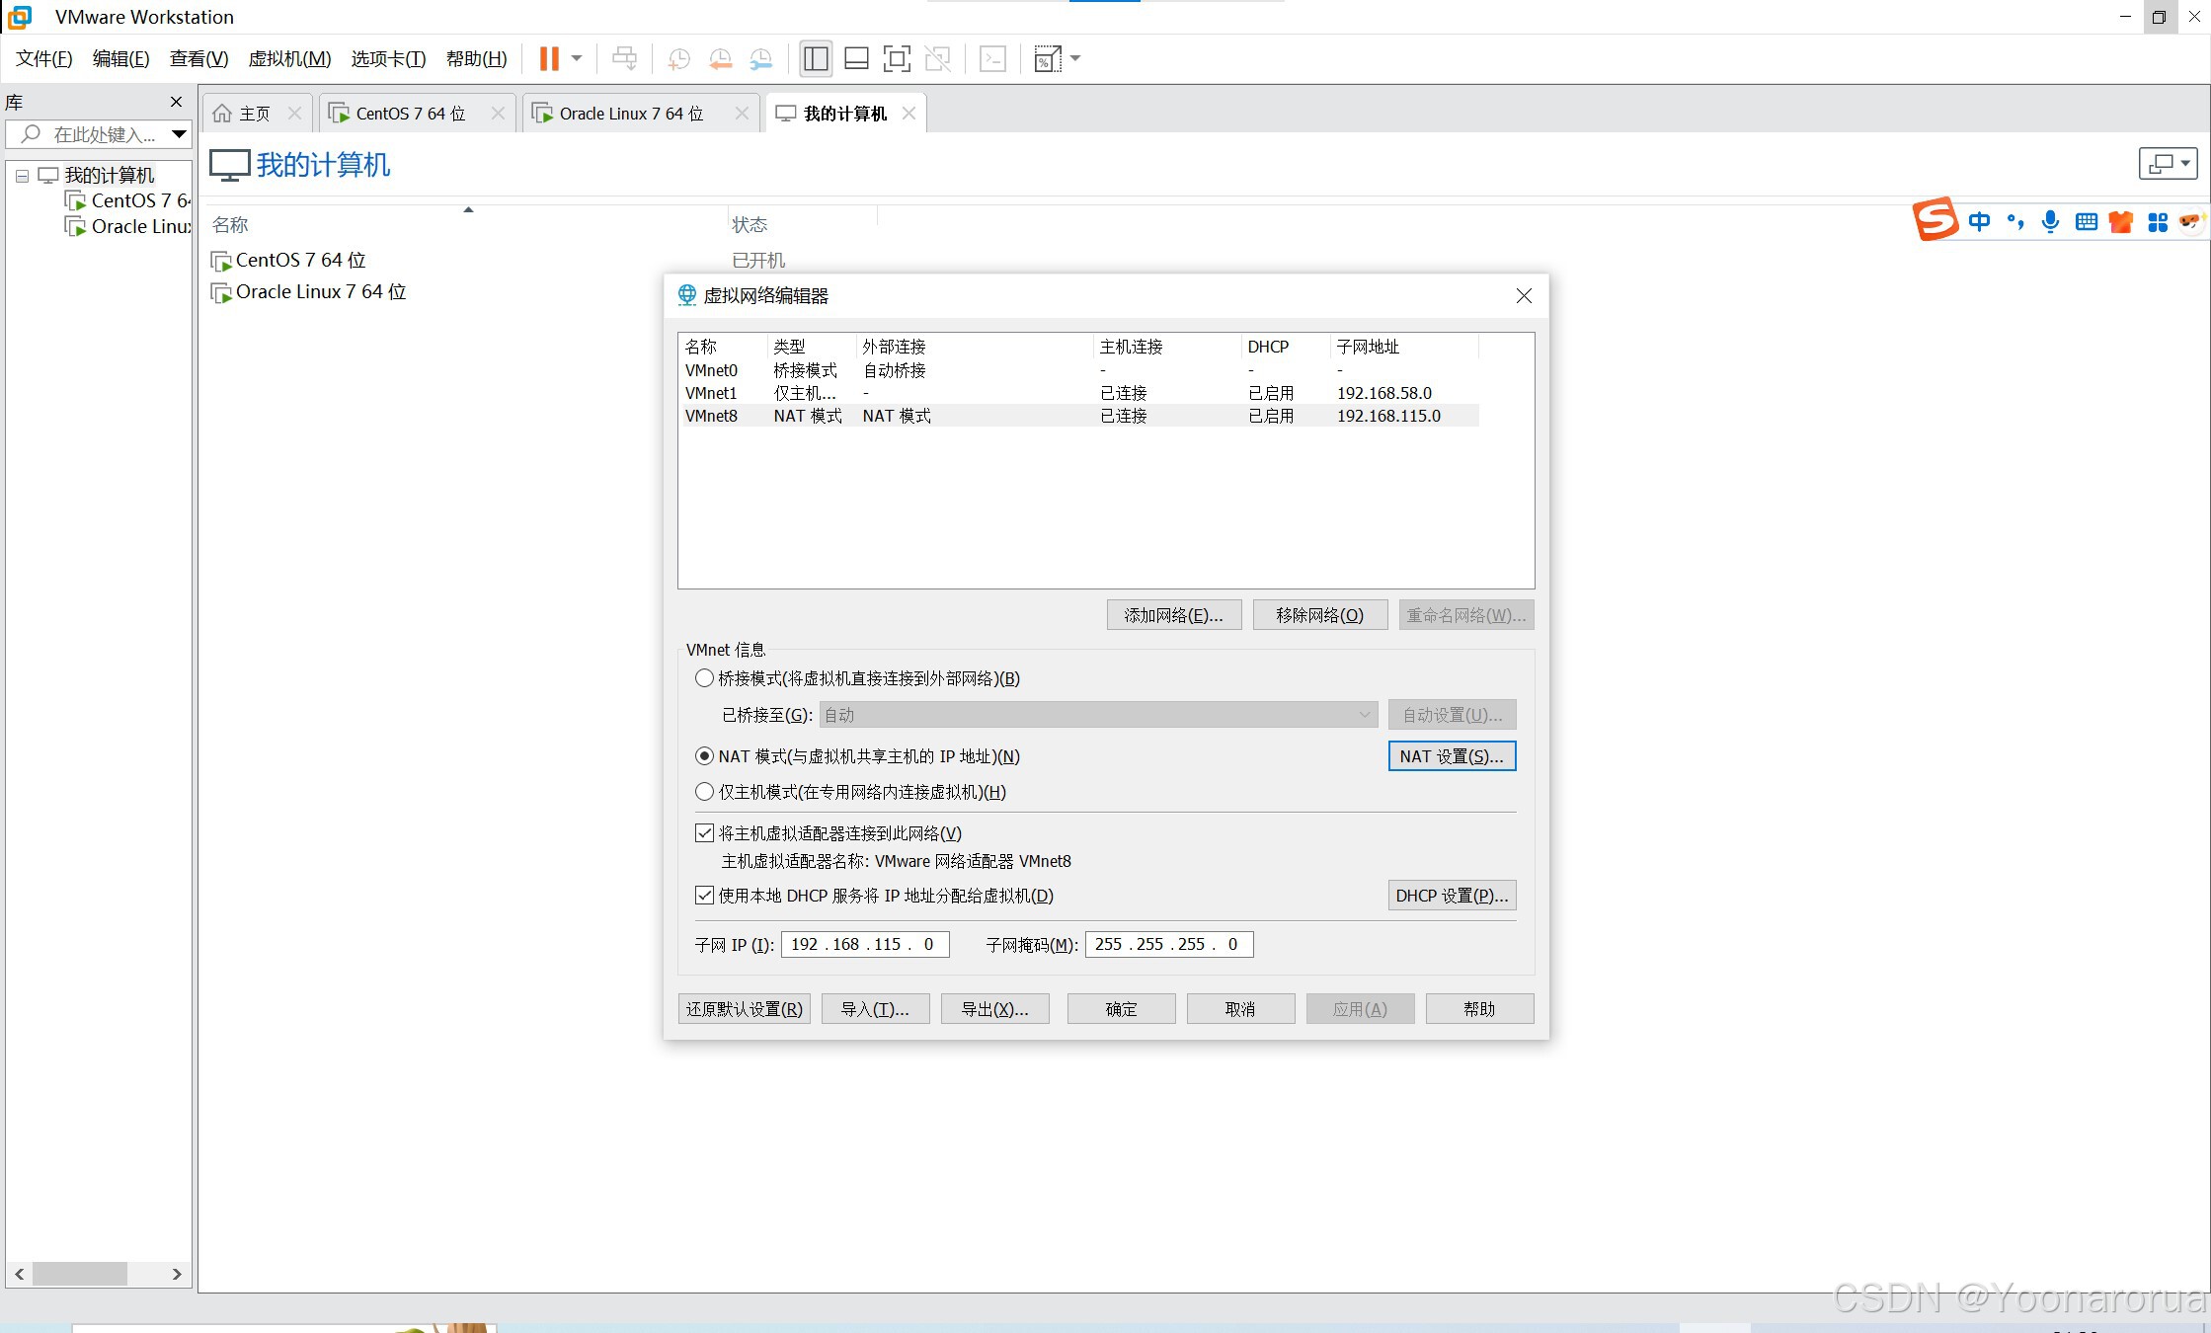The image size is (2211, 1333).
Task: Take a snapshot of this virtual machine
Action: (x=678, y=58)
